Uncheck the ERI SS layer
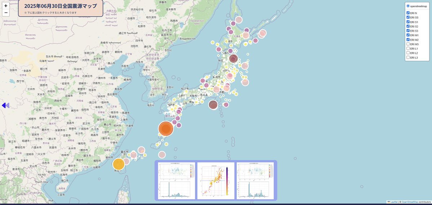Image resolution: width=432 pixels, height=205 pixels. click(x=408, y=17)
